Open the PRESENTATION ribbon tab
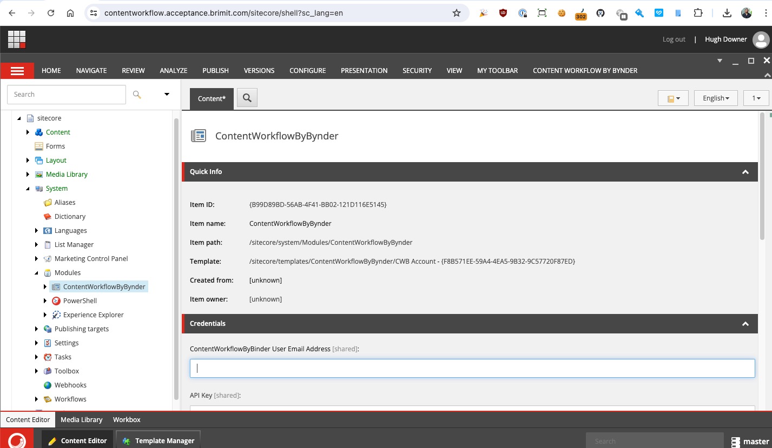The width and height of the screenshot is (772, 448). 364,71
